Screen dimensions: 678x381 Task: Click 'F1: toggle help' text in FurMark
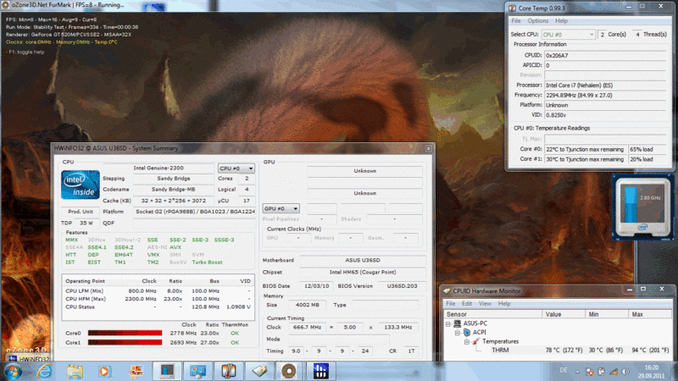(x=25, y=52)
